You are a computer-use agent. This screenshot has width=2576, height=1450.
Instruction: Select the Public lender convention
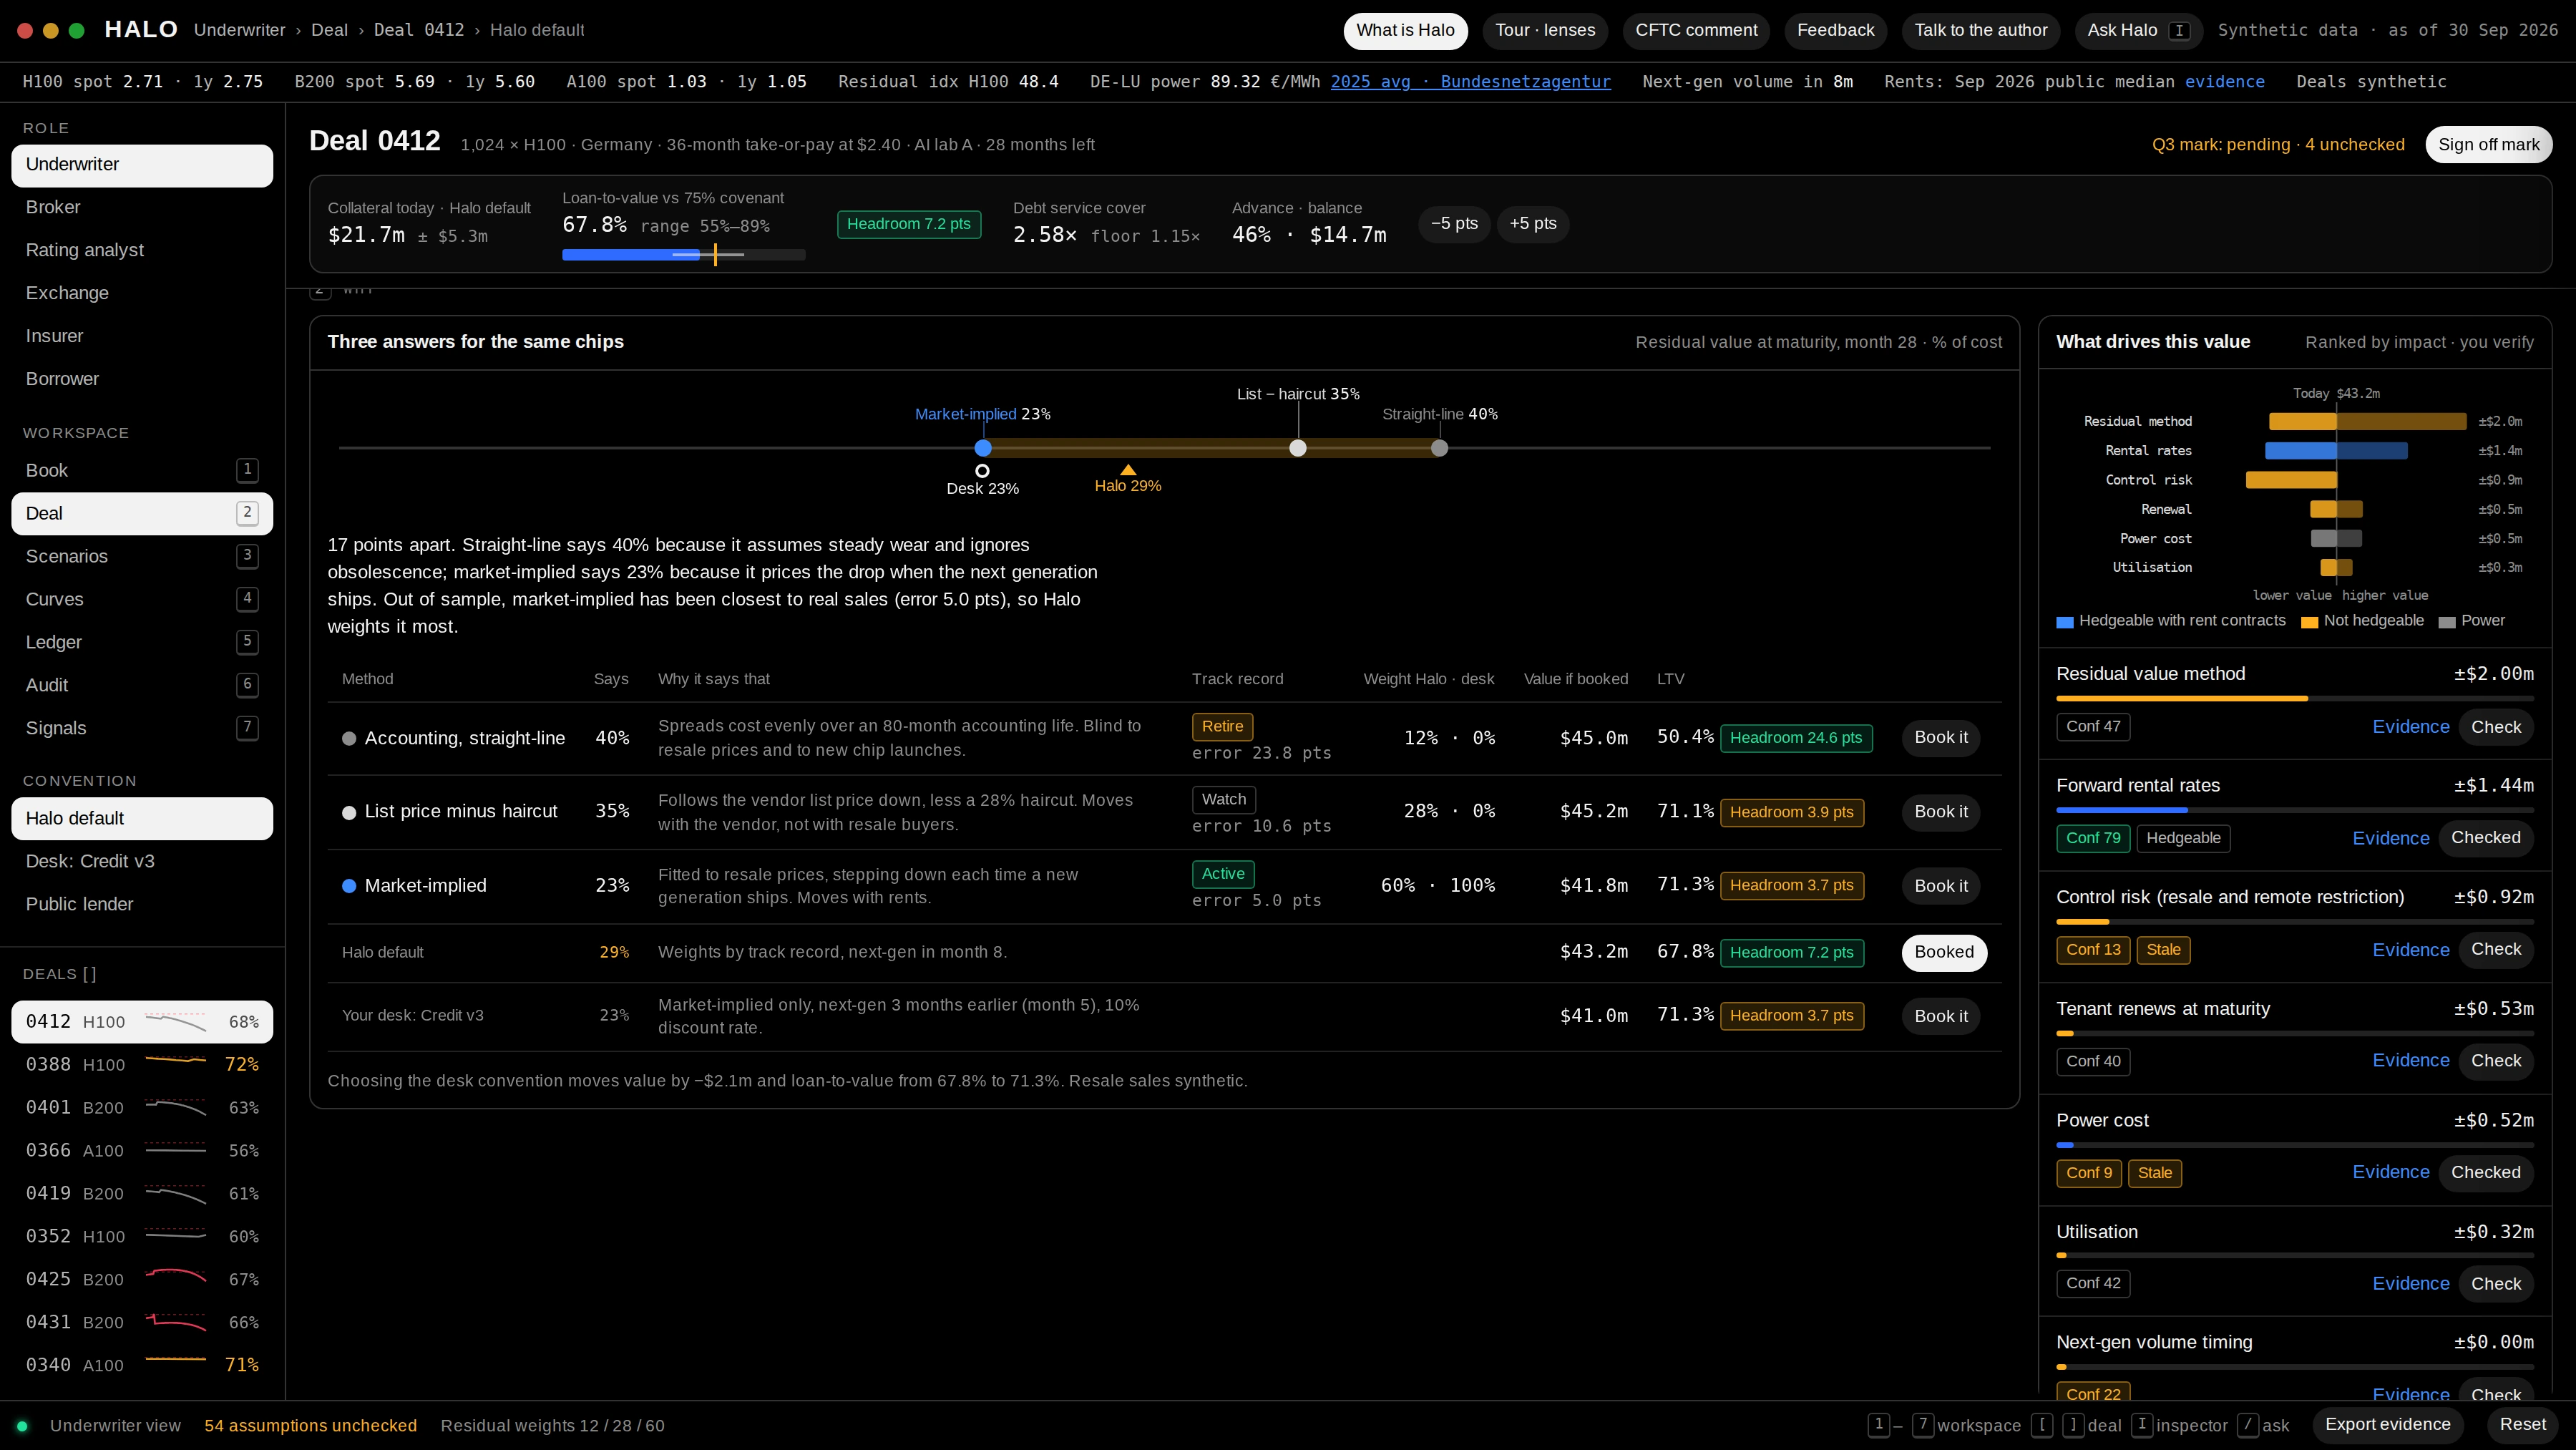[x=142, y=904]
